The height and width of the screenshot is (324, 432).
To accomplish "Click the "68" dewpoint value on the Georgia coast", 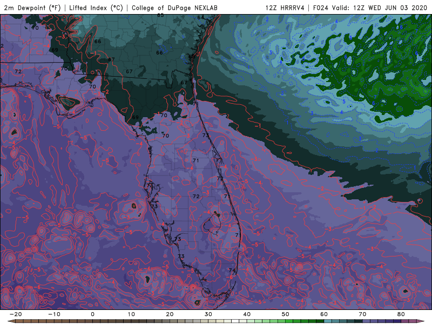I will [192, 57].
